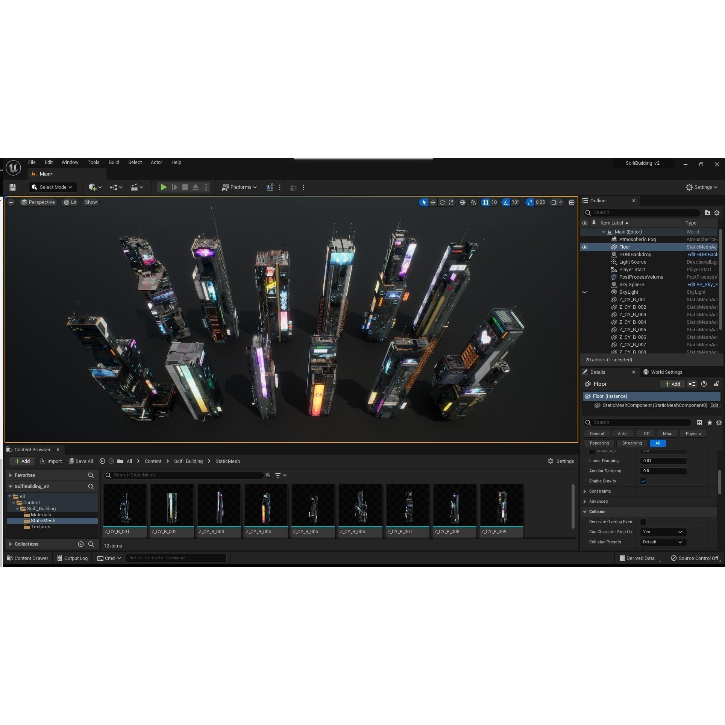This screenshot has width=725, height=725.
Task: Click the green Play button in the toolbar
Action: pyautogui.click(x=163, y=187)
